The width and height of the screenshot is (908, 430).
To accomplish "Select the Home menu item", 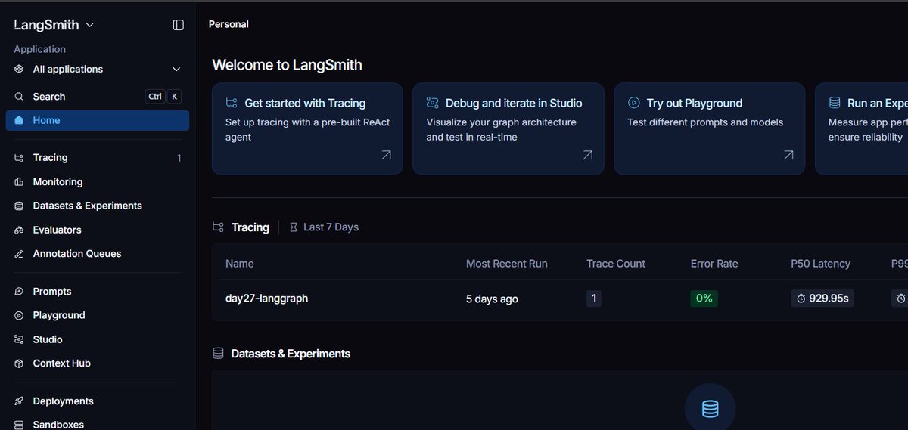I will click(x=98, y=120).
